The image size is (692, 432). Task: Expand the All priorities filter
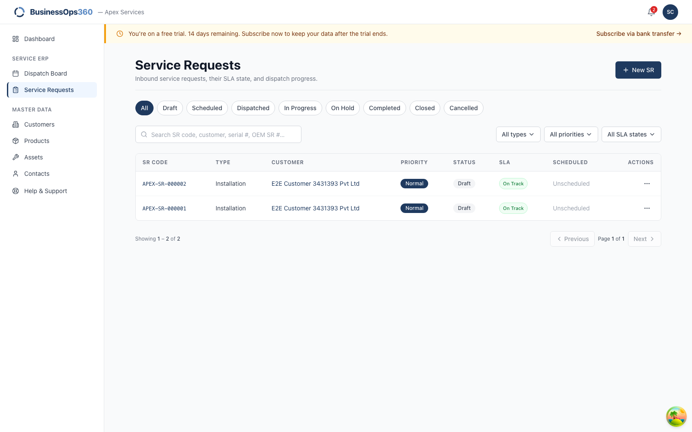click(571, 134)
